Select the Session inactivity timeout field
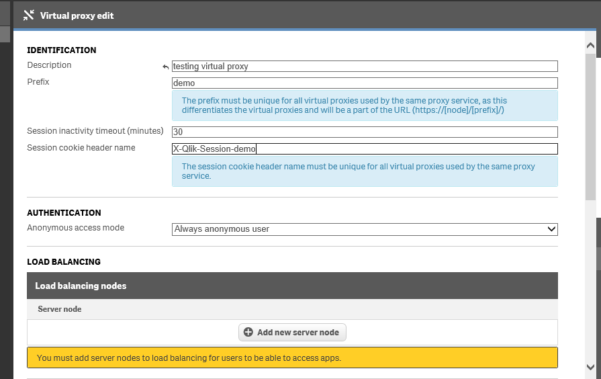 (365, 132)
